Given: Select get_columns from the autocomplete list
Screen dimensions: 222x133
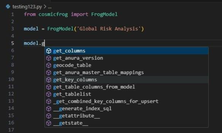Looking at the screenshot, I should (69, 51).
